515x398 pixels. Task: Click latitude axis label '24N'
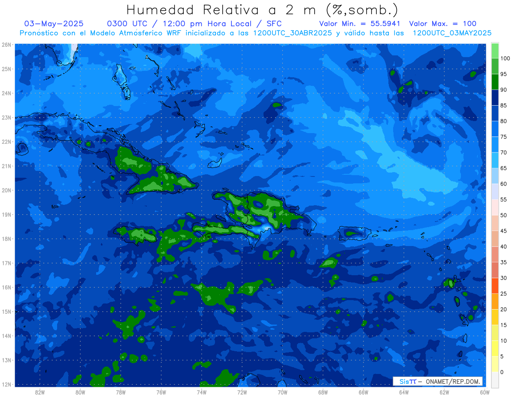[6, 93]
